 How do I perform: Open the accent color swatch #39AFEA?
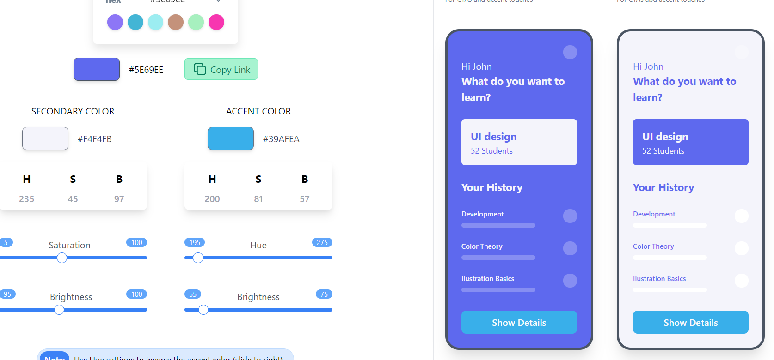point(231,138)
